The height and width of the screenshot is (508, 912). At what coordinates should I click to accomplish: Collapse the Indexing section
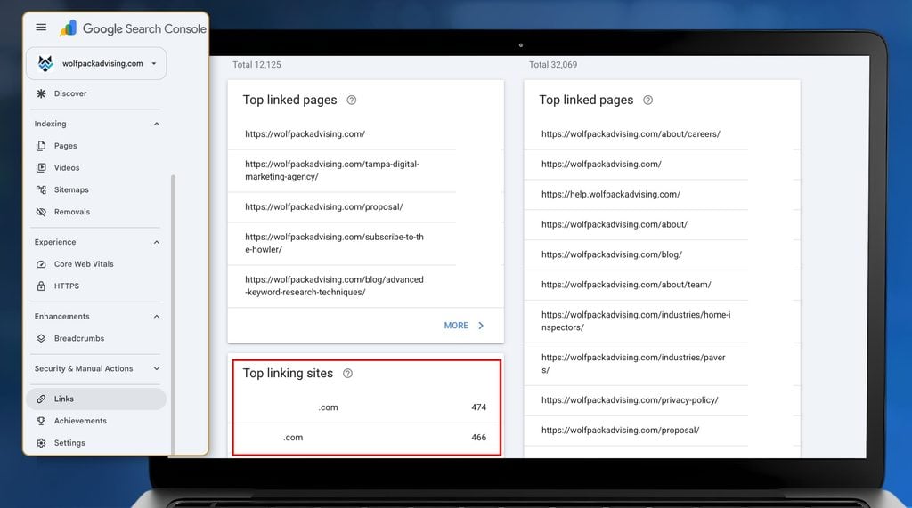click(x=157, y=124)
